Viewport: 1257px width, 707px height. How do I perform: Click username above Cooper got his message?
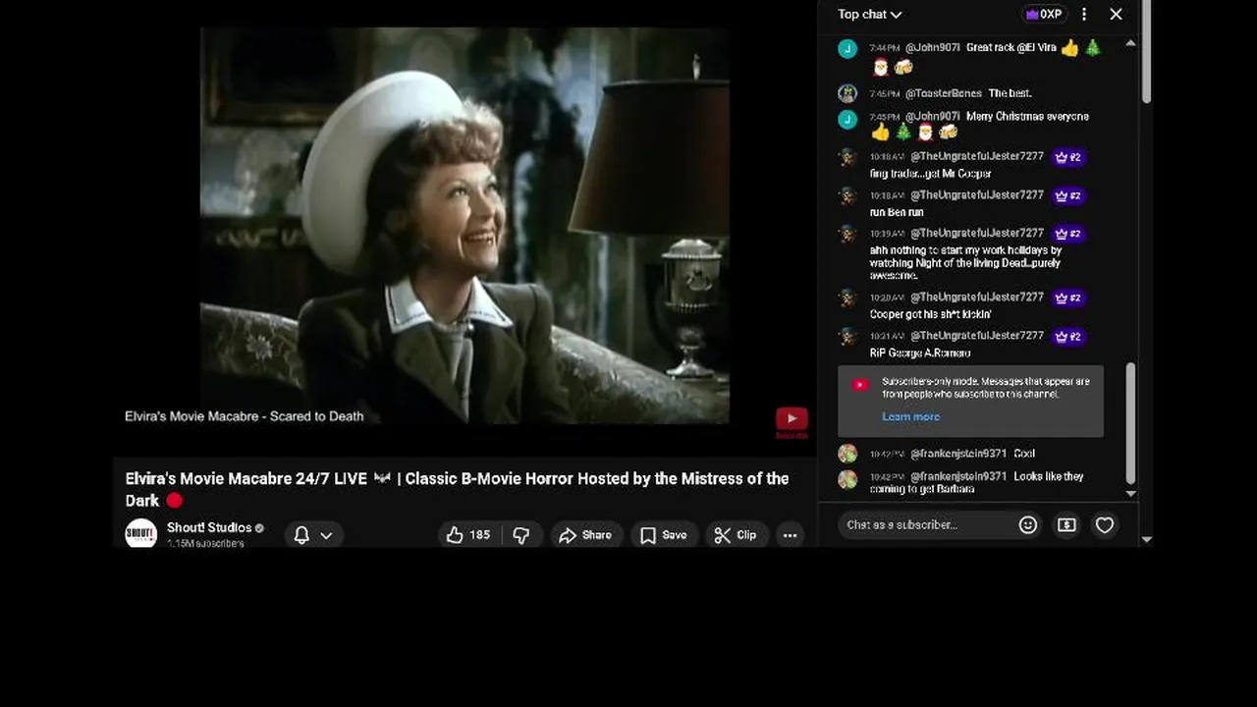point(977,297)
